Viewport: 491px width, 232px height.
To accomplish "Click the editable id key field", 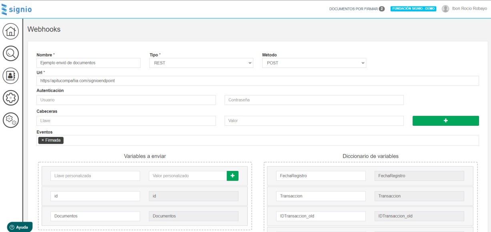I will click(95, 196).
